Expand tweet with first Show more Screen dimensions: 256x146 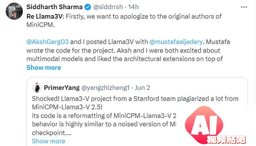[x=44, y=67]
